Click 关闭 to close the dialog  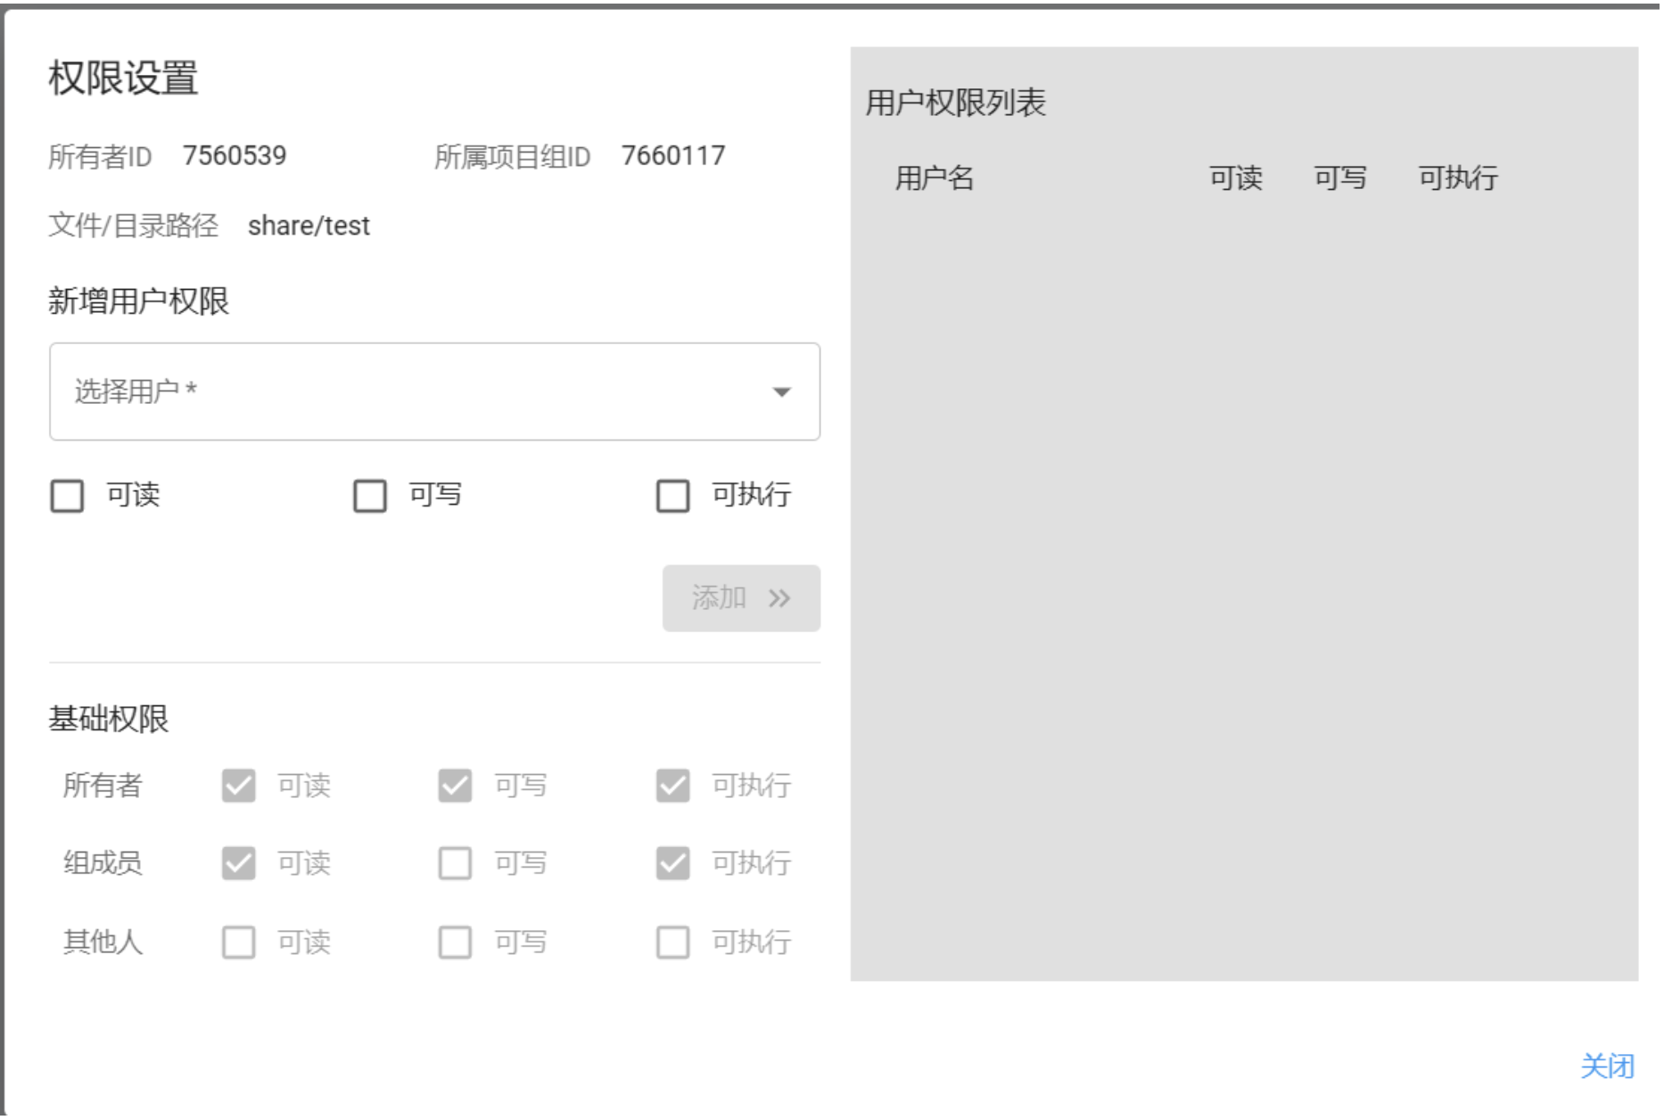pos(1606,1066)
